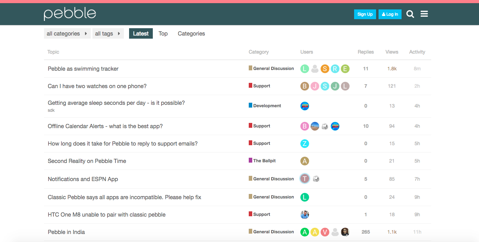The height and width of the screenshot is (242, 479).
Task: Click the sdk tag under sleep seconds topic
Action: tap(51, 110)
